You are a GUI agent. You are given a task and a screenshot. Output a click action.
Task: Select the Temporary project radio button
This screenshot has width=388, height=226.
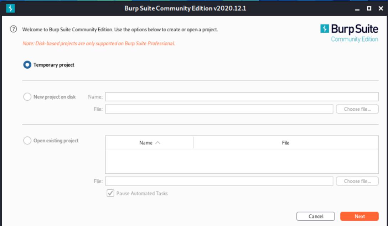(x=27, y=65)
